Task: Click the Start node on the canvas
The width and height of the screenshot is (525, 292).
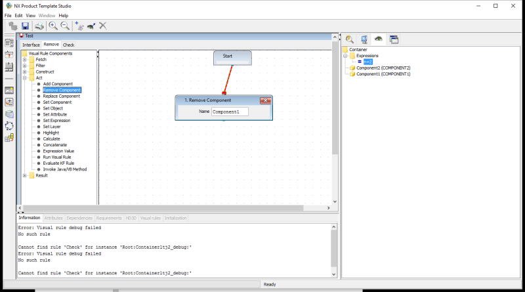Action: [232, 58]
